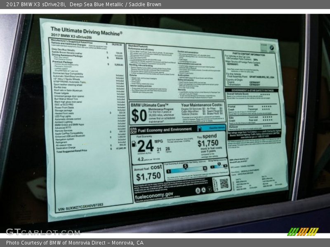This screenshot has width=330, height=247.
Task: Click the blue Gasoline Vehicle label
Action: [212, 128]
